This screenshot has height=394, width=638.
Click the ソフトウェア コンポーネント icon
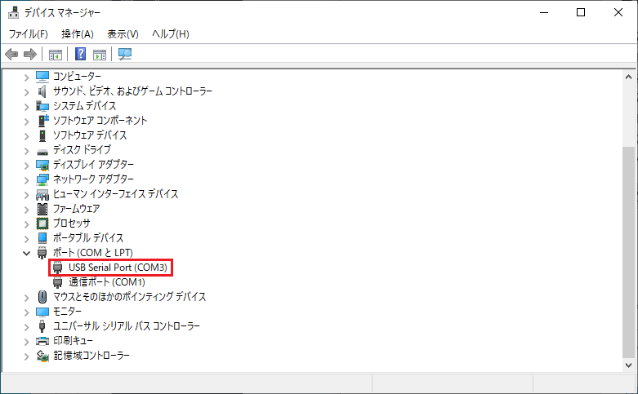tap(42, 121)
